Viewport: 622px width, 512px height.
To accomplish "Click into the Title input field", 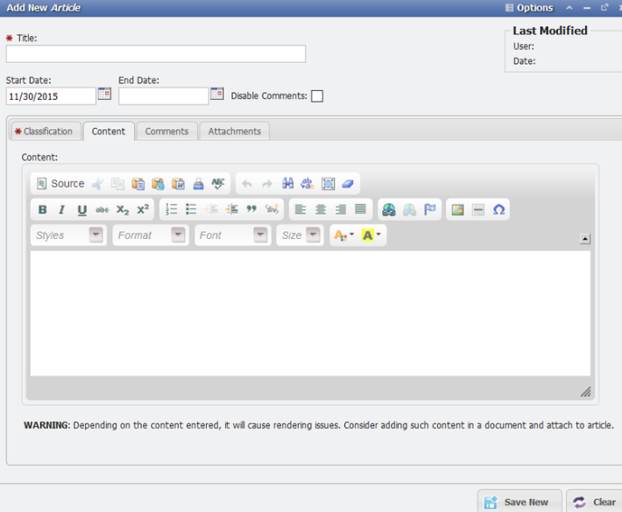I will coord(156,54).
